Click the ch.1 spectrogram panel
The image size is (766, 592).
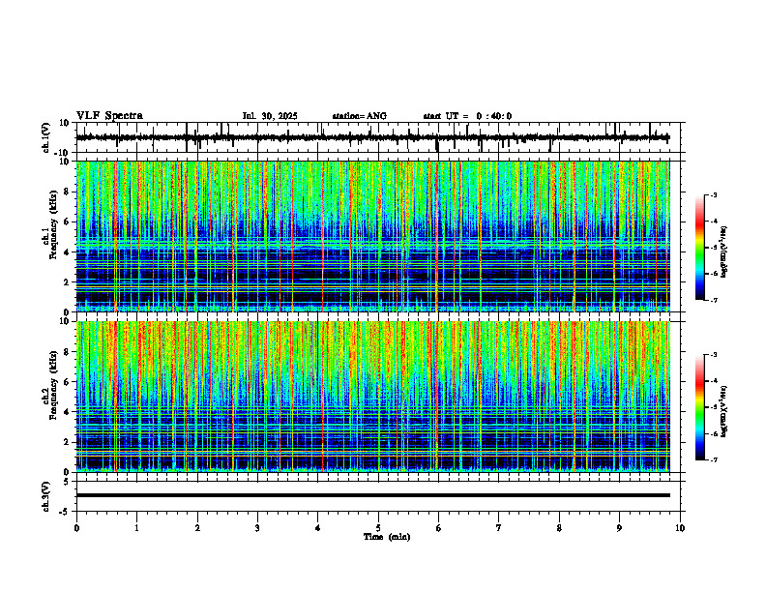(372, 236)
